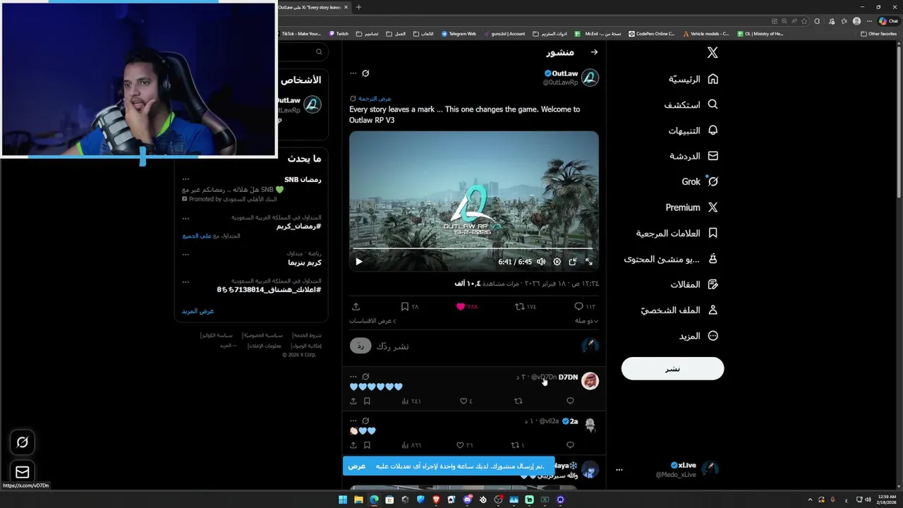Open three-dots menu on 2a reply
Screen dimensions: 903x508
[x=353, y=421]
